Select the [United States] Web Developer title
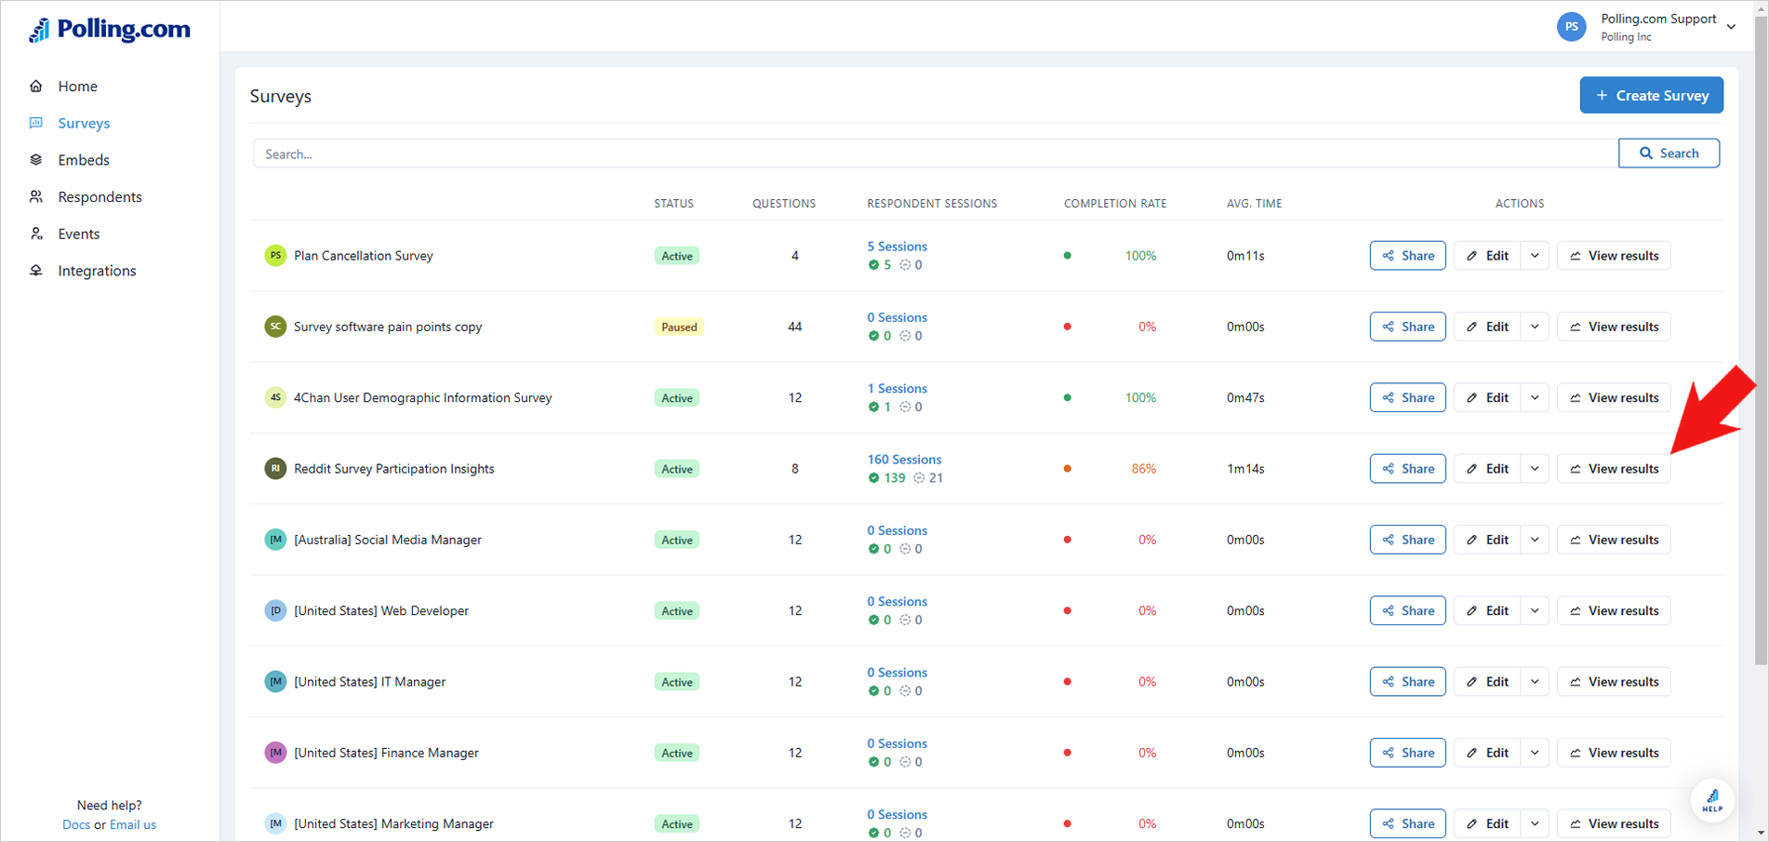Viewport: 1769px width, 842px height. pos(381,611)
